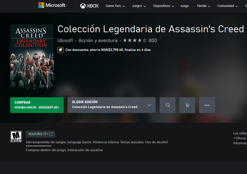247x174 pixels.
Task: Click the ESRB M rating icon
Action: tap(16, 137)
